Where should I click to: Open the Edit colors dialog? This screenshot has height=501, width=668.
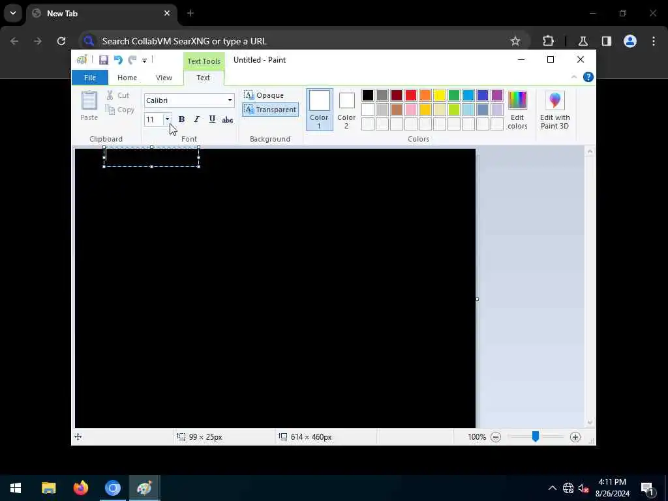(x=517, y=110)
